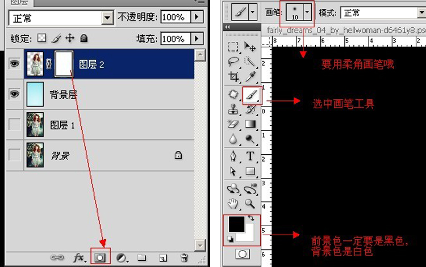426x267 pixels.
Task: Select the 图层 2 layer row
Action: [109, 64]
